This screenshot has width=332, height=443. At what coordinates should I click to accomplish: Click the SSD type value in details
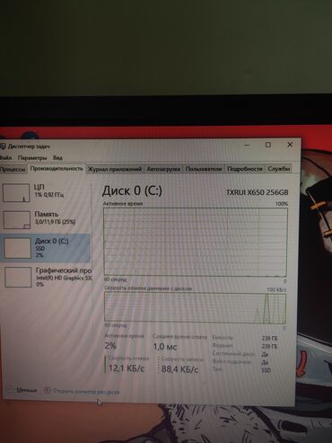point(266,370)
